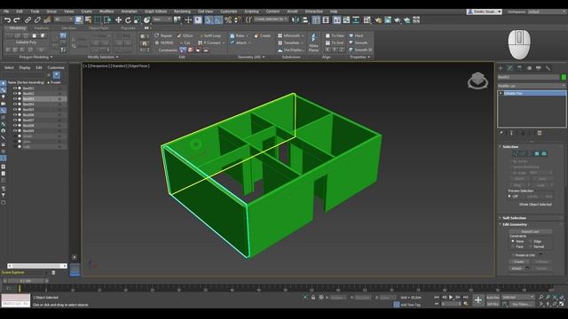
Task: Select the Normal constraint radio button
Action: click(x=531, y=246)
